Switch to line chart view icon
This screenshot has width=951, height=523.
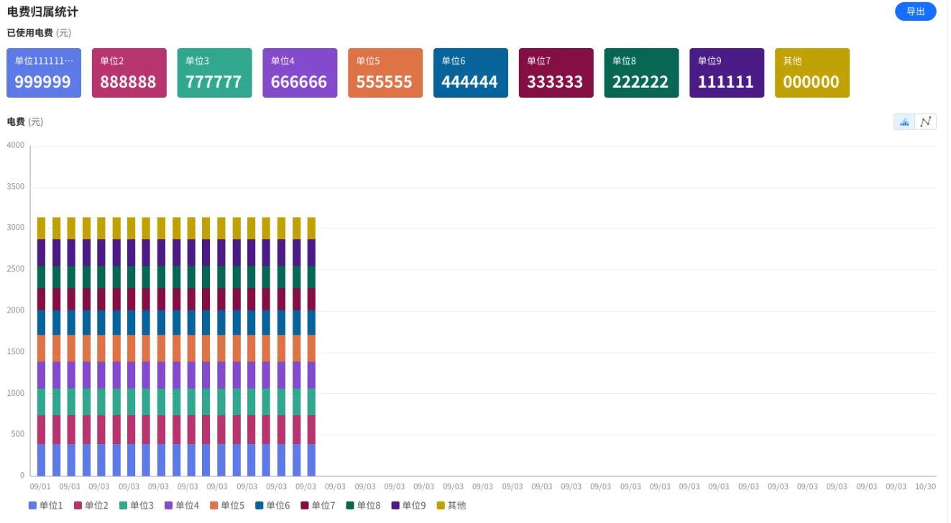coord(926,121)
